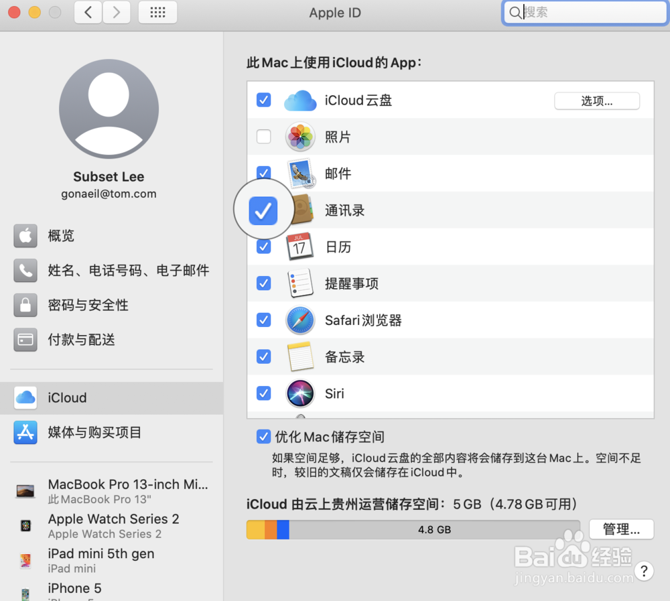Toggle the 邮件 checkbox

[x=263, y=173]
